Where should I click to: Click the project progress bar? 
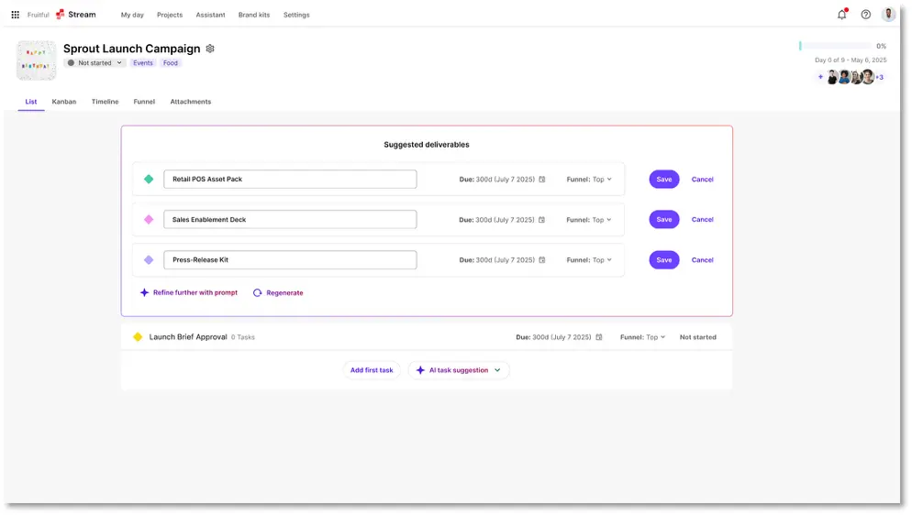click(x=835, y=46)
